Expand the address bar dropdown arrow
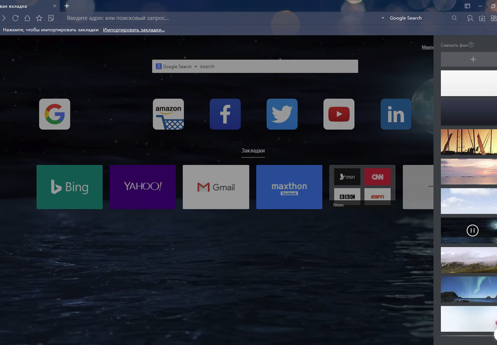497x345 pixels. (x=382, y=18)
